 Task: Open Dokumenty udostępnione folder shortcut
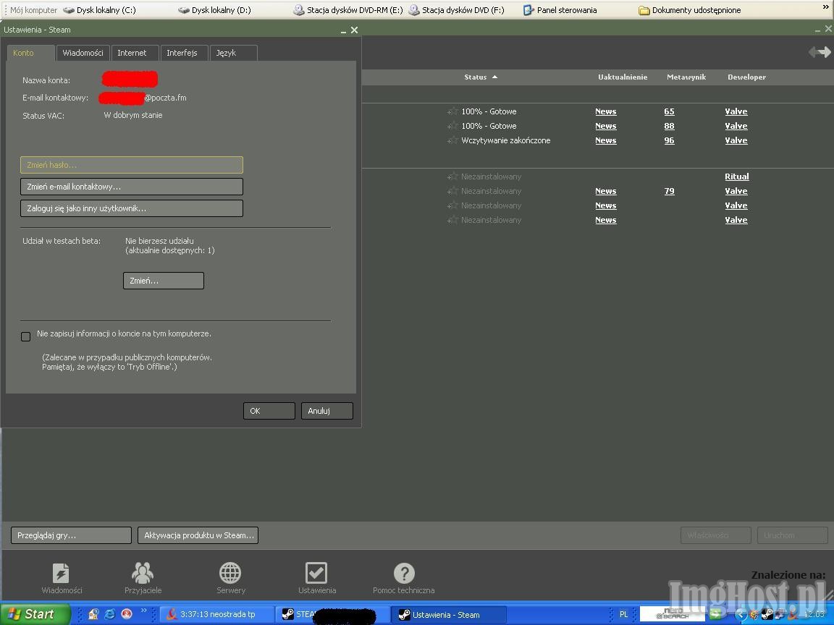pyautogui.click(x=689, y=10)
